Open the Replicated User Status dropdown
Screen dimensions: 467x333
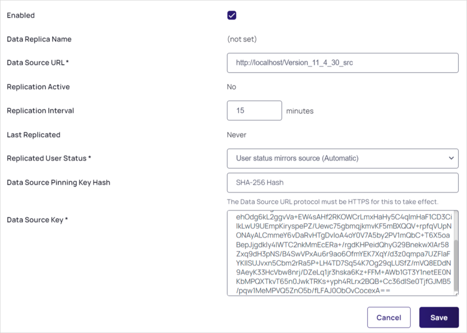[x=342, y=159]
